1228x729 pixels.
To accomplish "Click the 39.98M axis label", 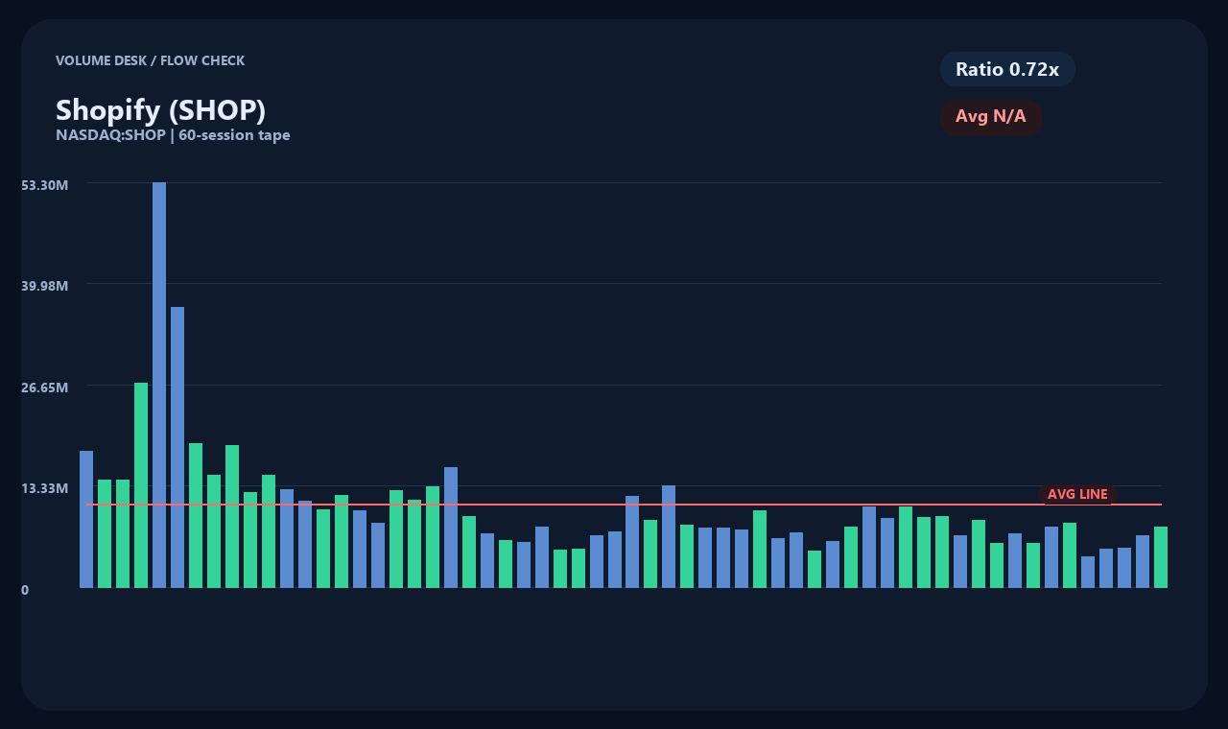I will (x=45, y=286).
